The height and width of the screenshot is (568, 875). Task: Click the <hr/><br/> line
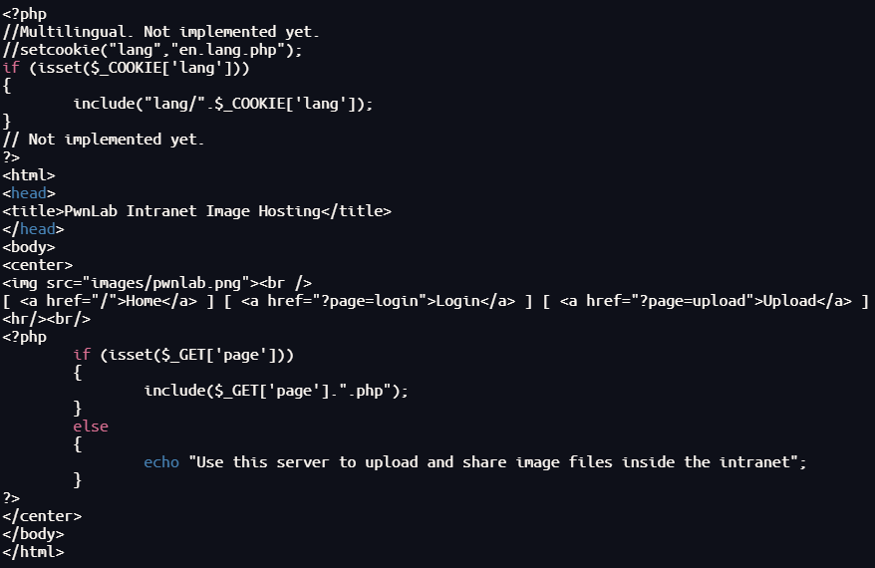click(46, 319)
